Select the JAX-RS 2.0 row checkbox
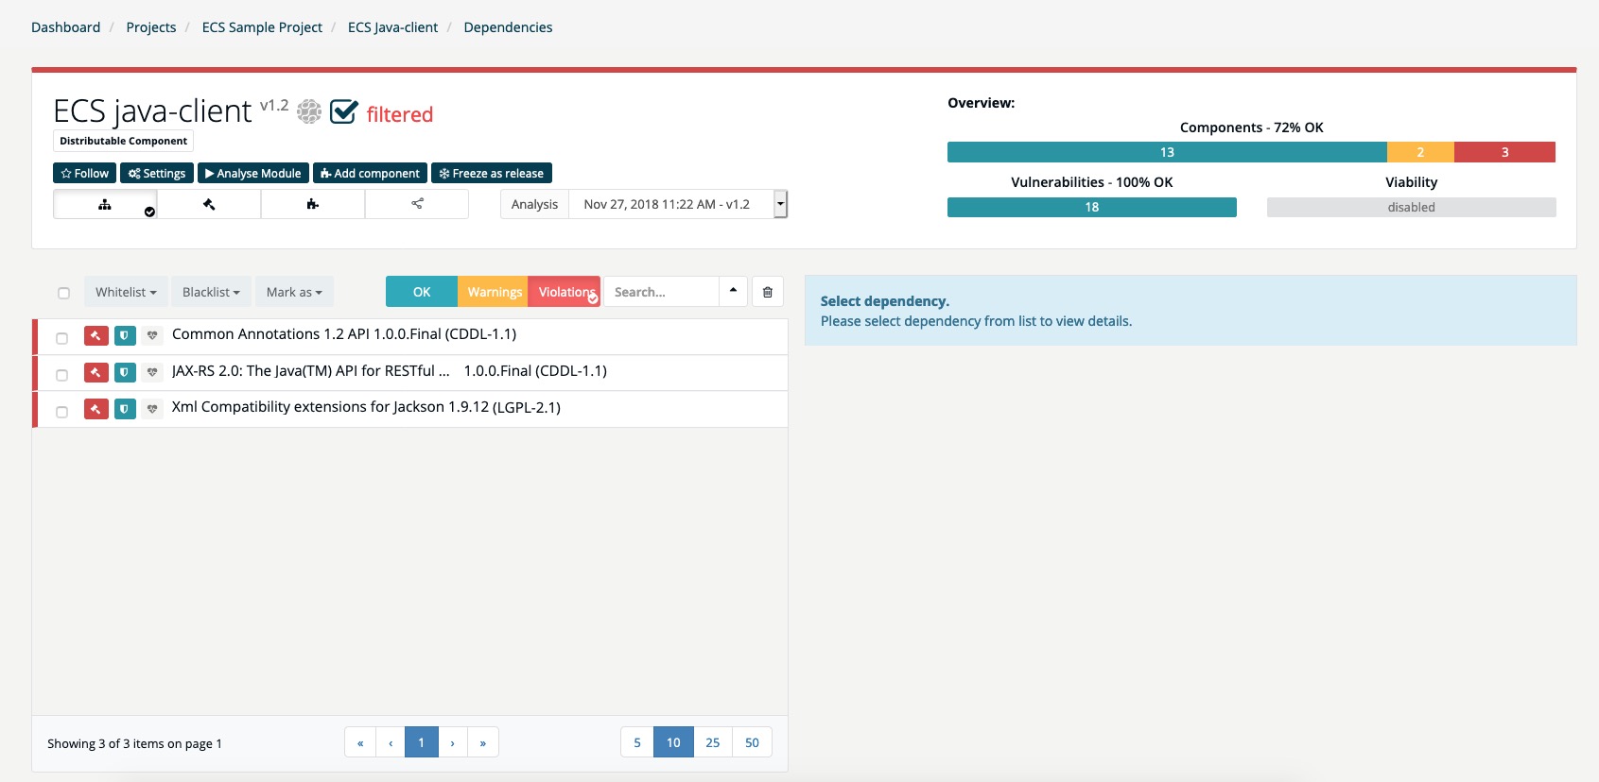The height and width of the screenshot is (782, 1599). 61,375
